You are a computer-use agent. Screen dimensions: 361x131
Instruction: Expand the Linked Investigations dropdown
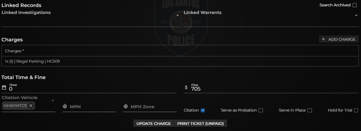177,16
